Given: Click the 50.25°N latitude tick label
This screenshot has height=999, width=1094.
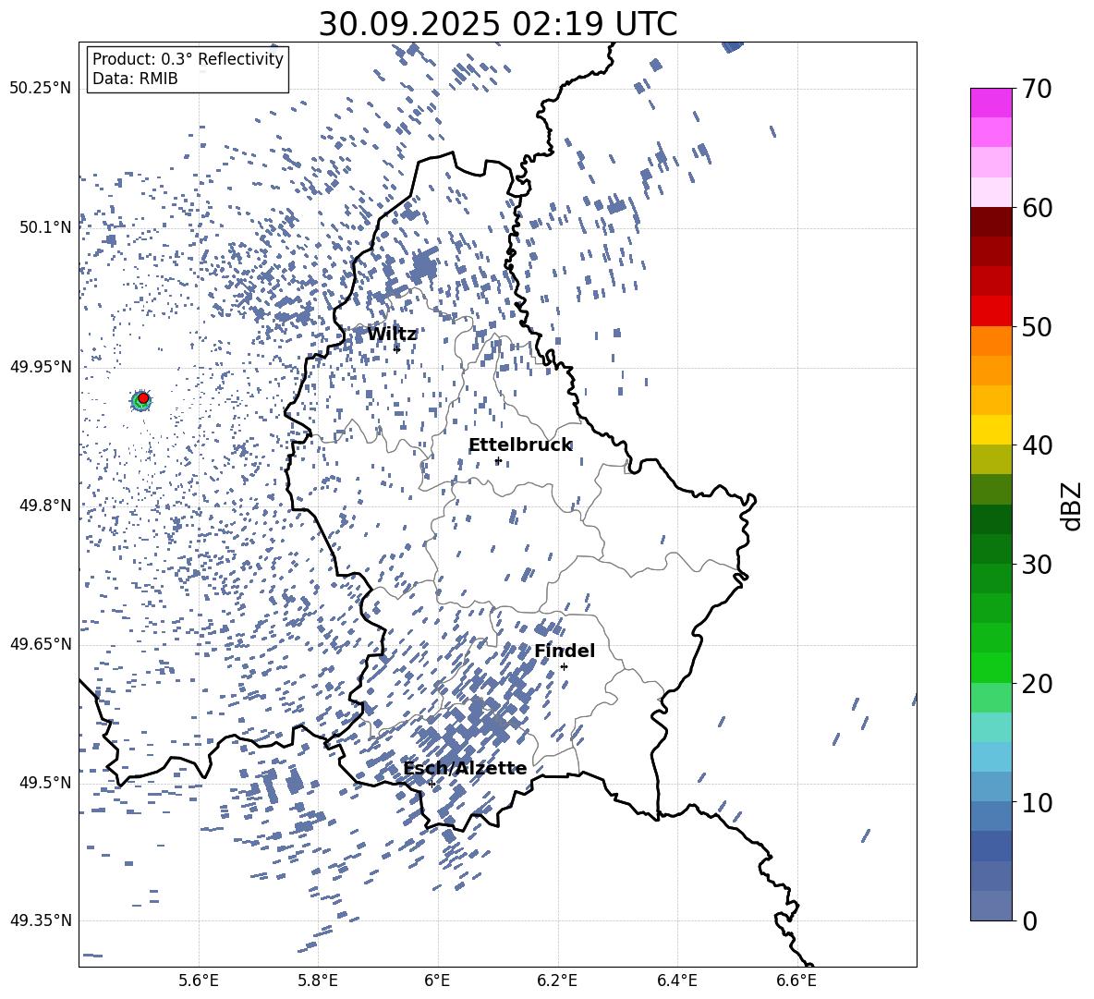Looking at the screenshot, I should (40, 89).
